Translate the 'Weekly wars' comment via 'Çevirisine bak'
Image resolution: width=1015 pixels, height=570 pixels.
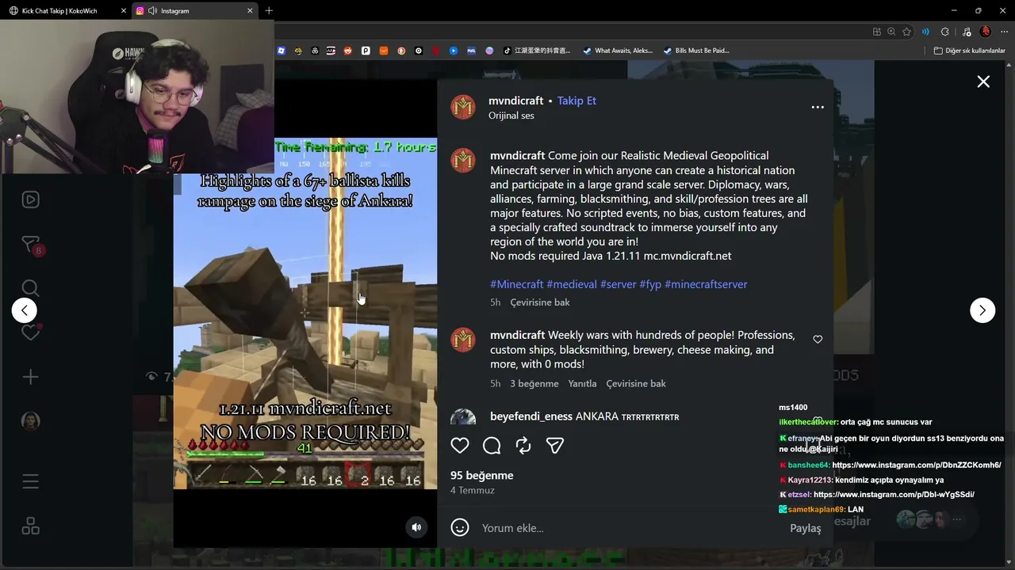636,384
